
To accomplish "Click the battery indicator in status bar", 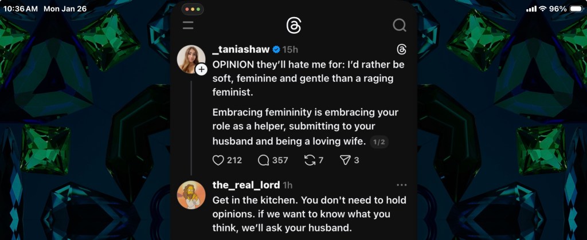I will click(575, 9).
